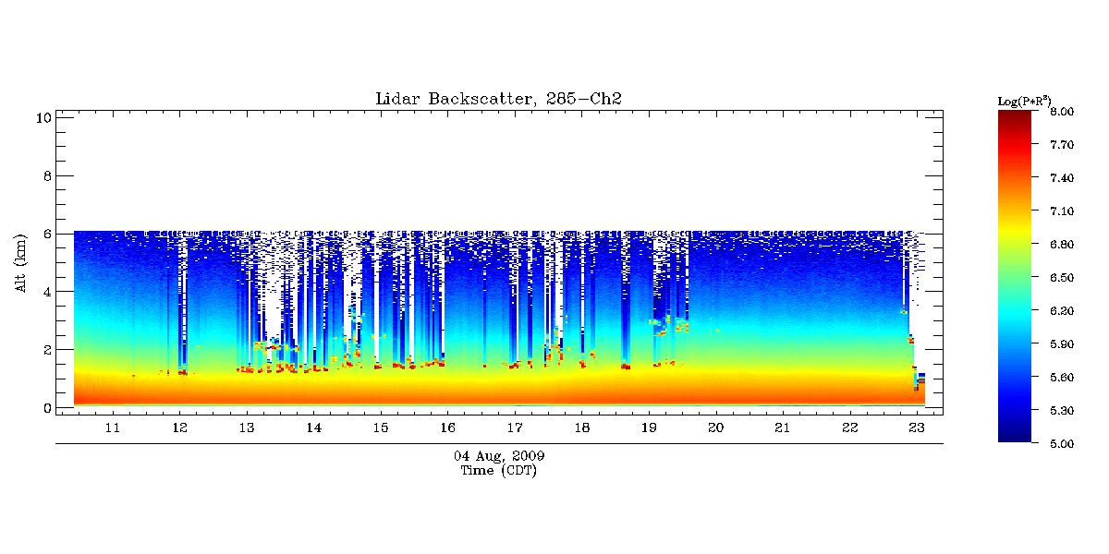This screenshot has width=1109, height=554.
Task: Select the "04 Aug, 2009" date label
Action: (x=499, y=456)
